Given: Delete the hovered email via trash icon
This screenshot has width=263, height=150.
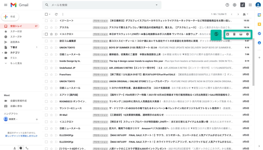Looking at the screenshot, I should [x=234, y=34].
